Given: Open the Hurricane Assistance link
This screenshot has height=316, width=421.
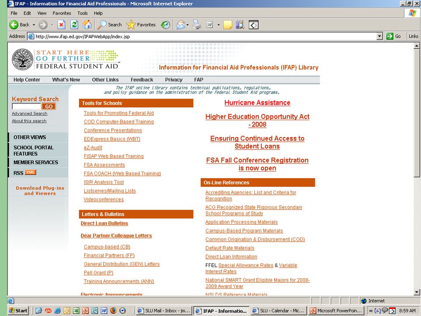Looking at the screenshot, I should 257,103.
